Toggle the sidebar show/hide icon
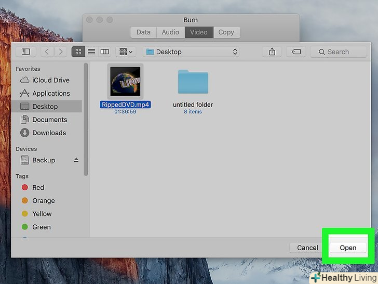The width and height of the screenshot is (378, 284). 25,51
